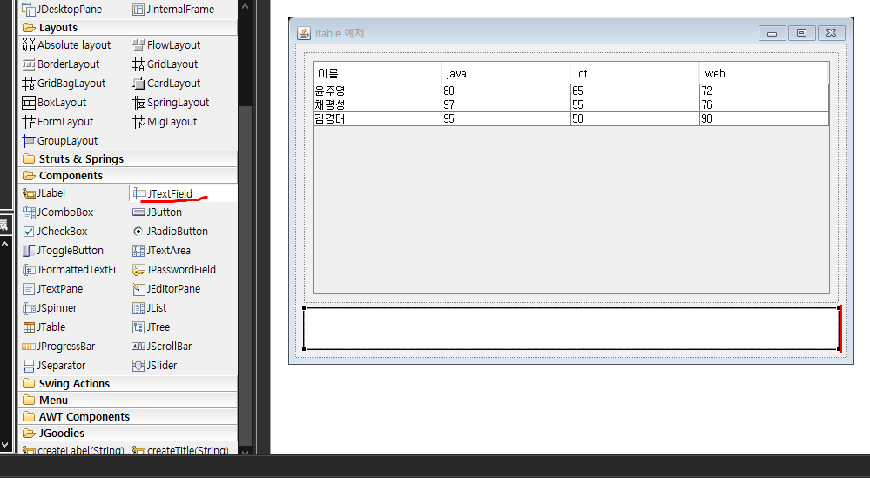The image size is (870, 478).
Task: Collapse the Layouts palette category
Action: coord(128,28)
